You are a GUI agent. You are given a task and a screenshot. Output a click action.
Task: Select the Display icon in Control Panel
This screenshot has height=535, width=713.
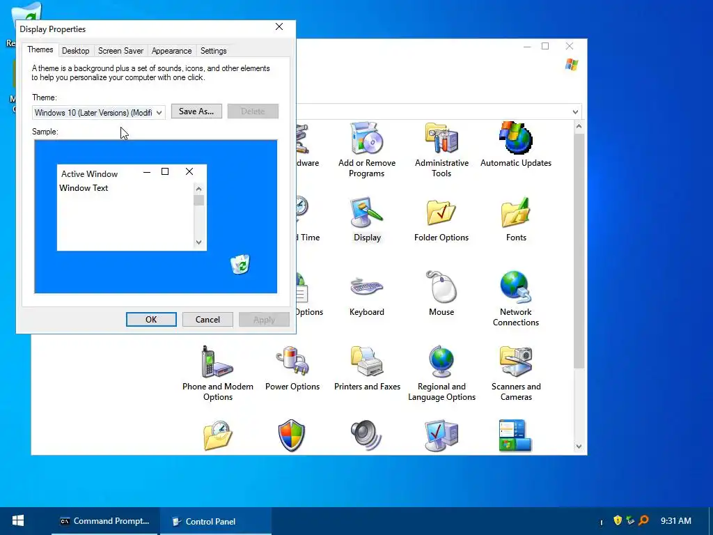[x=367, y=219]
